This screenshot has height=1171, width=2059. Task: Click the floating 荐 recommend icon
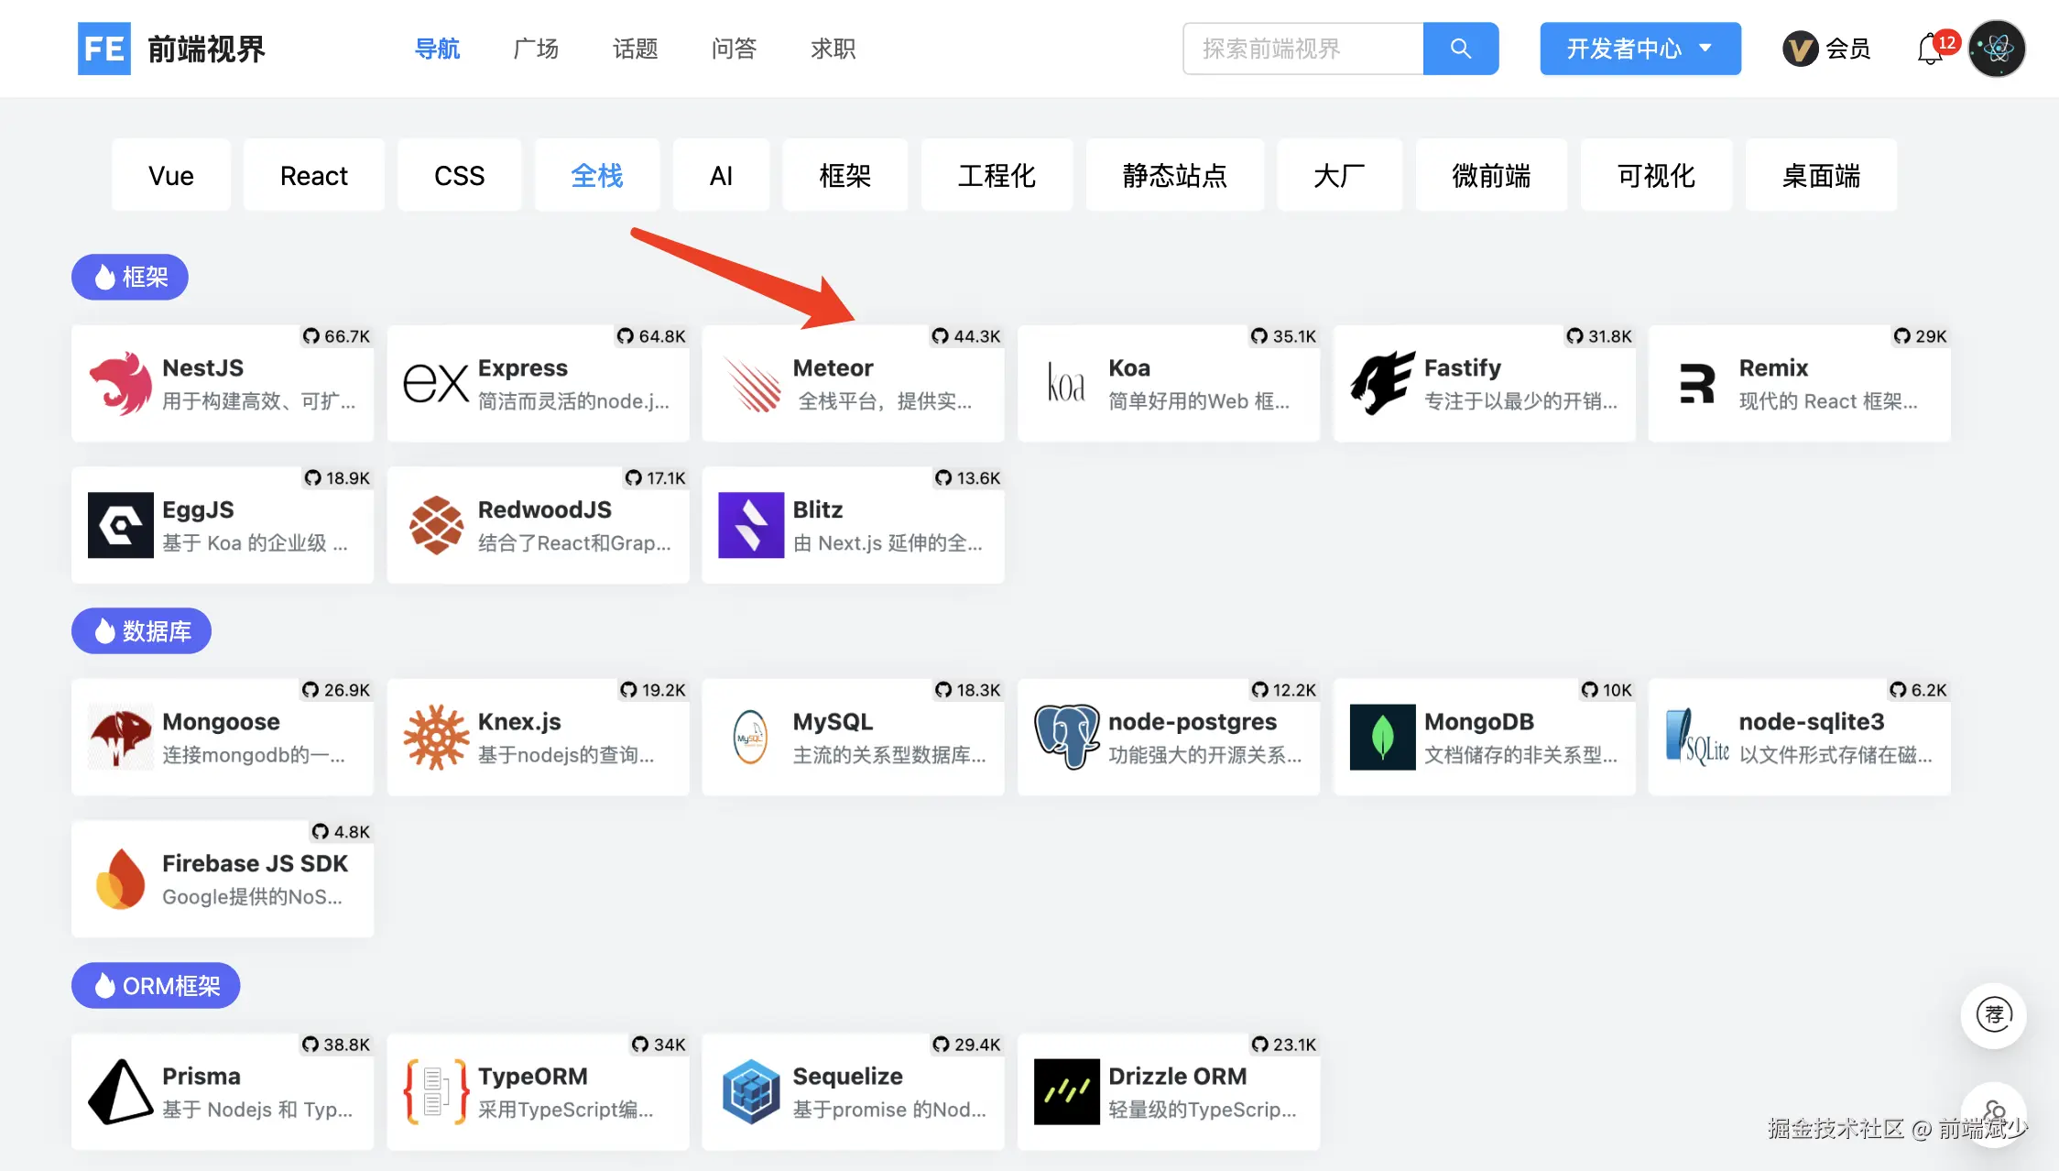coord(1993,1014)
